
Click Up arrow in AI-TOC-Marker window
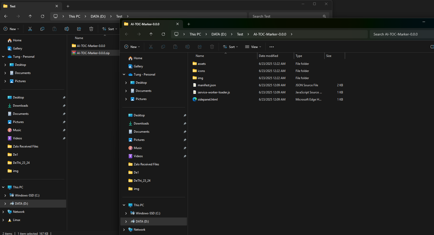coord(151,34)
